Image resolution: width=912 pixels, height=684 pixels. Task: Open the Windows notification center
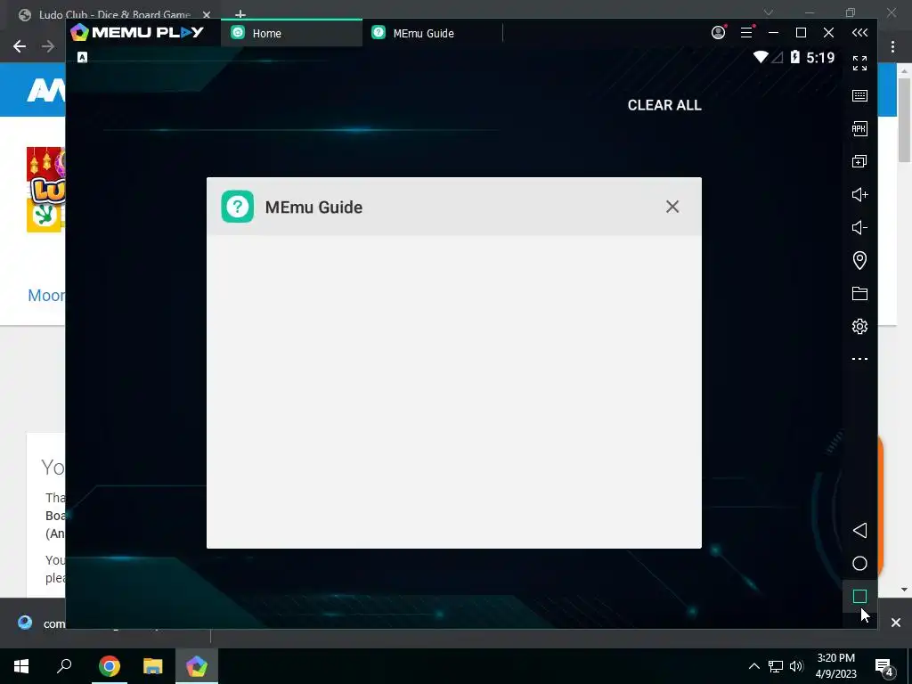pyautogui.click(x=884, y=666)
